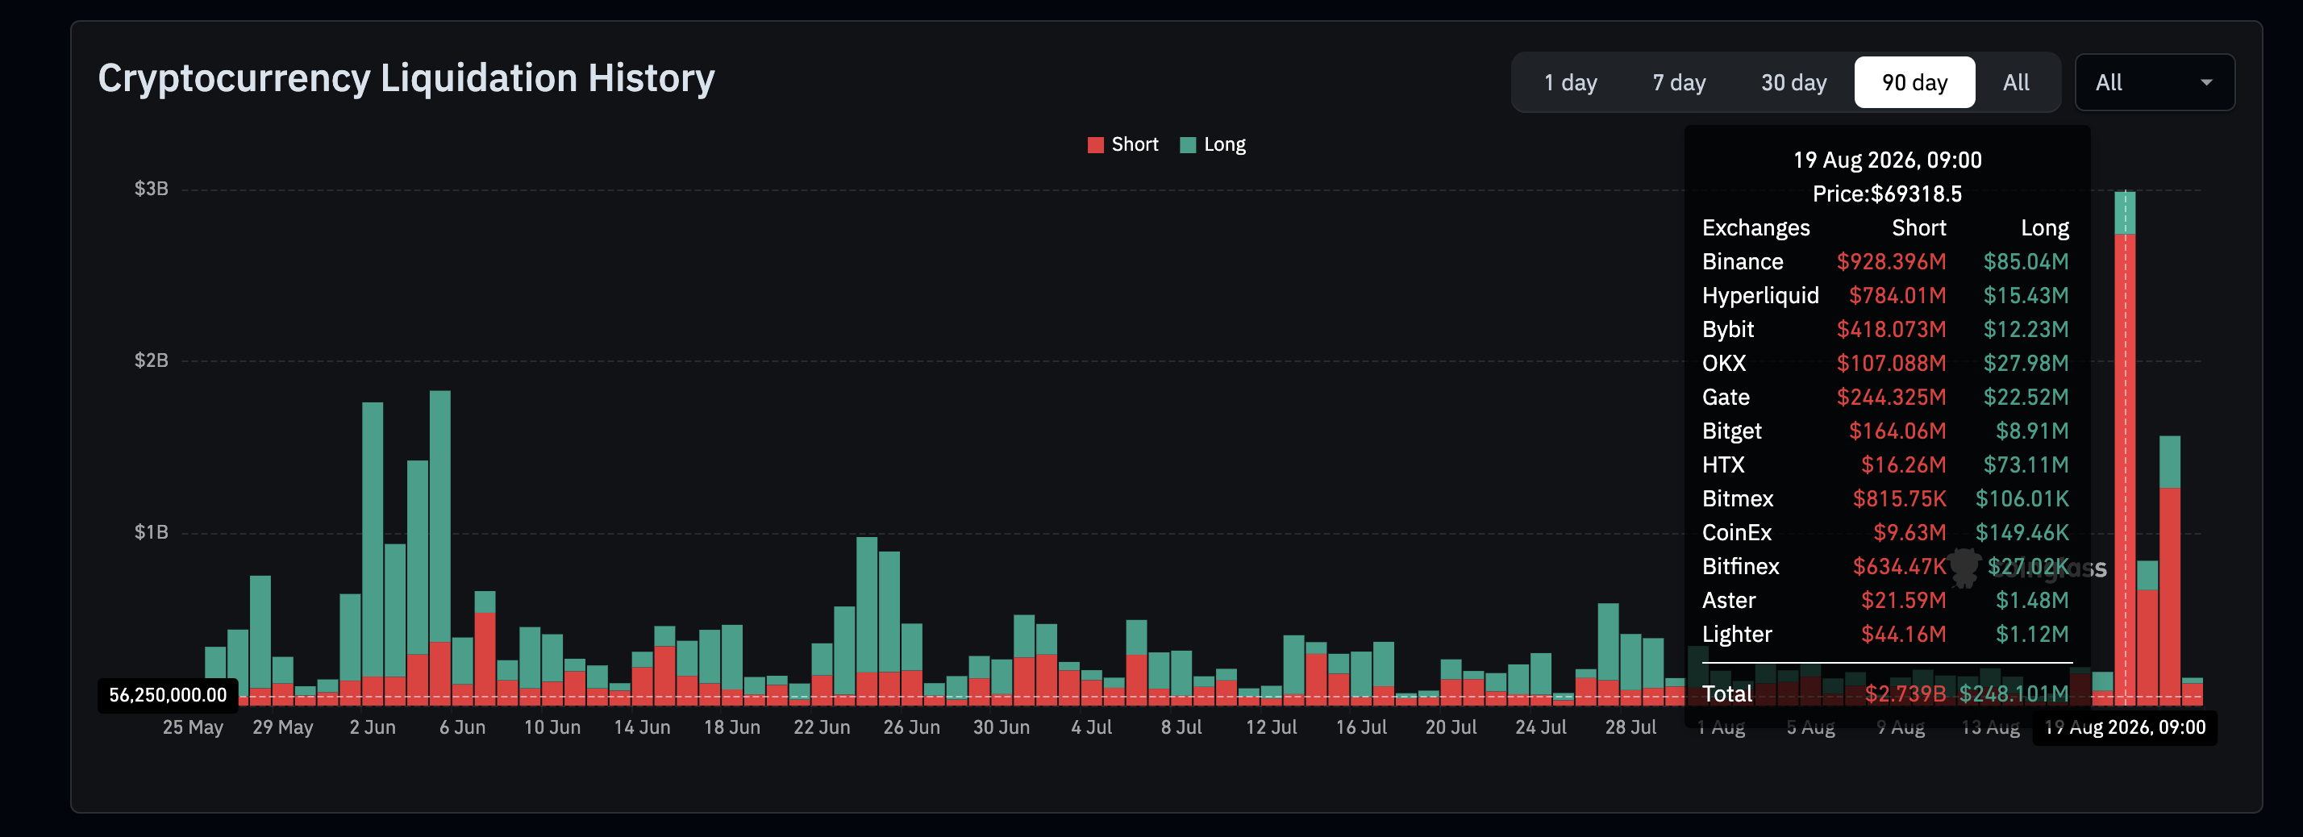The width and height of the screenshot is (2303, 837).
Task: Click the 6 Jun x-axis label
Action: click(x=462, y=727)
